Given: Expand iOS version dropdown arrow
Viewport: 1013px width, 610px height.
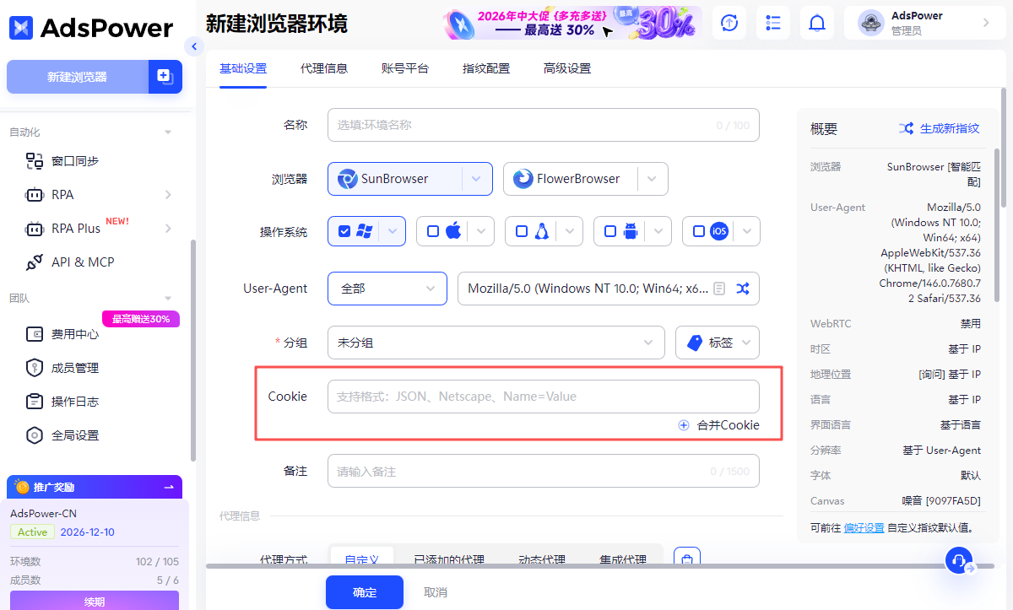Looking at the screenshot, I should click(747, 231).
